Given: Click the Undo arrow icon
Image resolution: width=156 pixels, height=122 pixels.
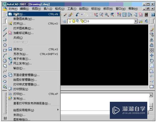Looking at the screenshot, I should (x=78, y=15).
